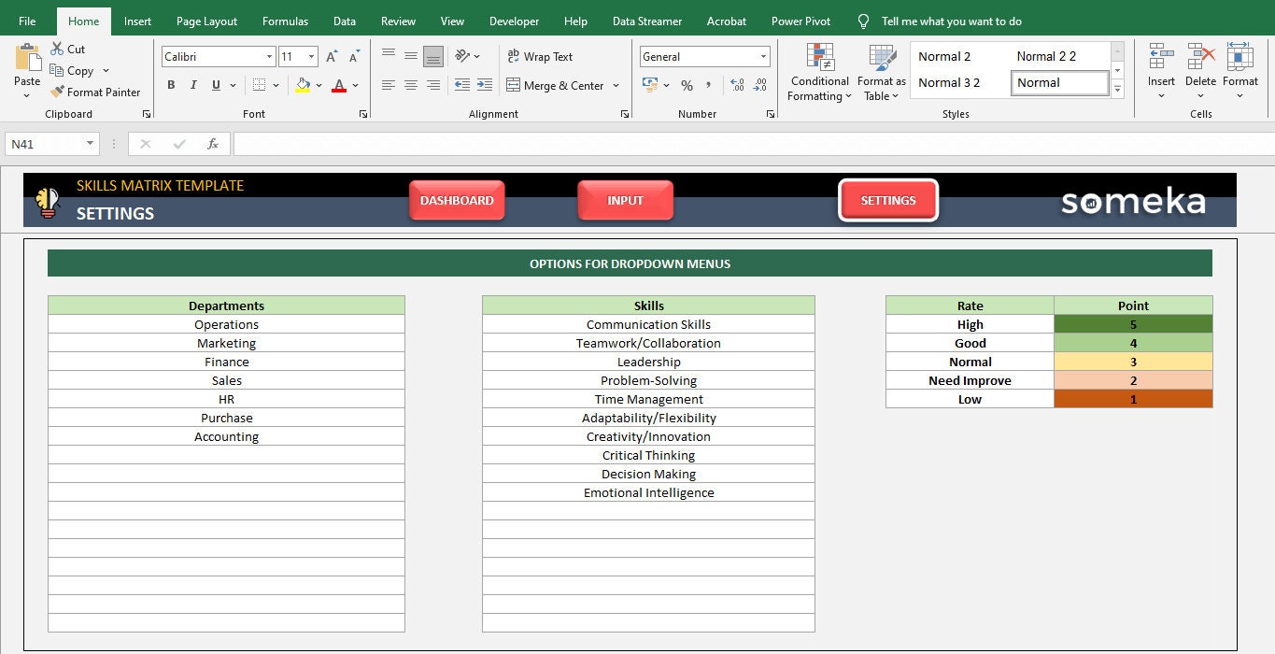The height and width of the screenshot is (654, 1275).
Task: Toggle Wrap Text for the selection
Action: point(541,56)
